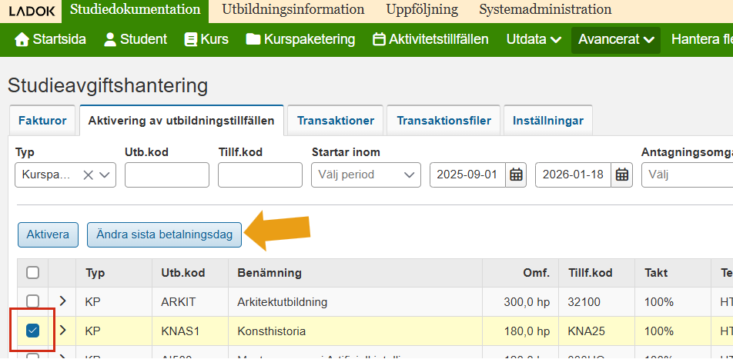Expand the Konsthistoria row chevron

coord(62,330)
